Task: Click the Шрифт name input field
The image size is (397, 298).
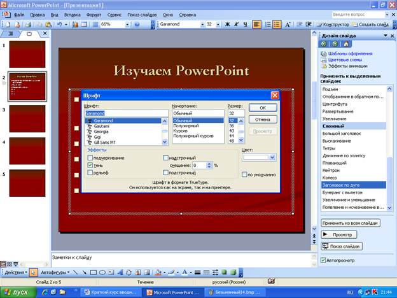Action: [126, 113]
